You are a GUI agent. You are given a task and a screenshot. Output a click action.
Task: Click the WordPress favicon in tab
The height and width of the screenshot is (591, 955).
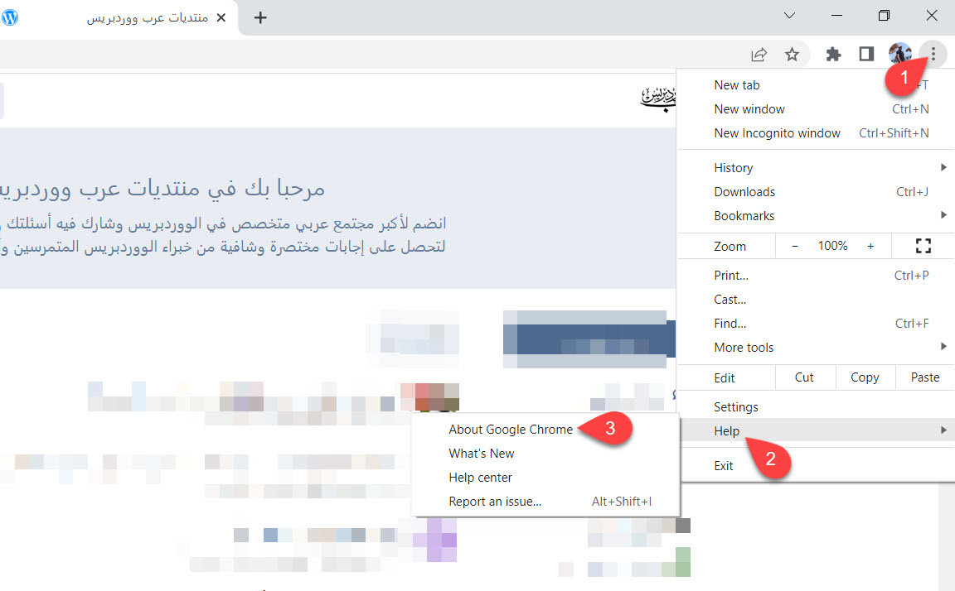(9, 17)
